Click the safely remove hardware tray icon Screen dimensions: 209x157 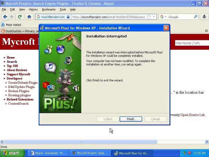click(185, 153)
